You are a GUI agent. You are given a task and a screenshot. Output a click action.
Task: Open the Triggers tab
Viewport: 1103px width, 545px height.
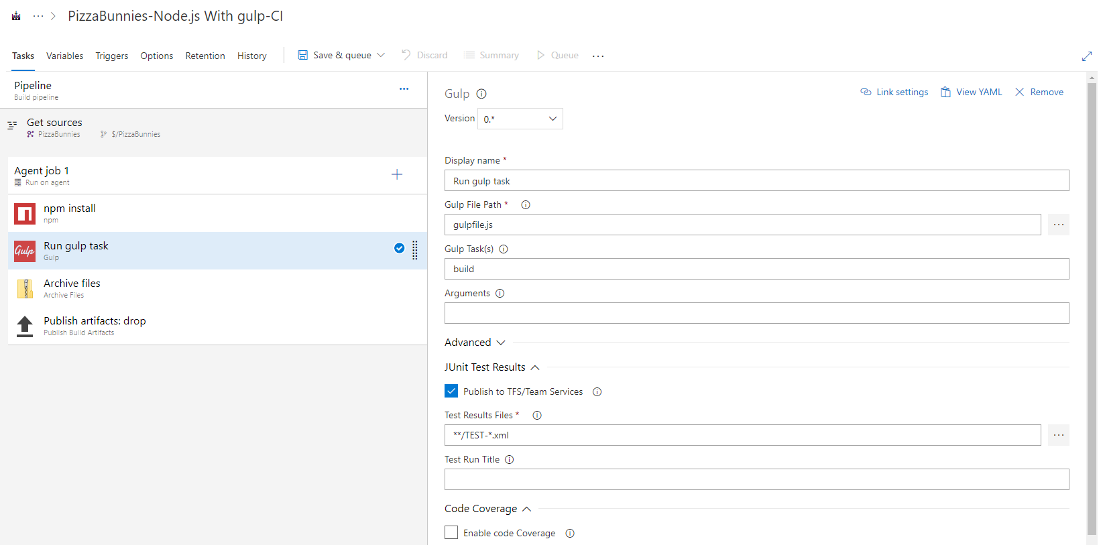[111, 56]
